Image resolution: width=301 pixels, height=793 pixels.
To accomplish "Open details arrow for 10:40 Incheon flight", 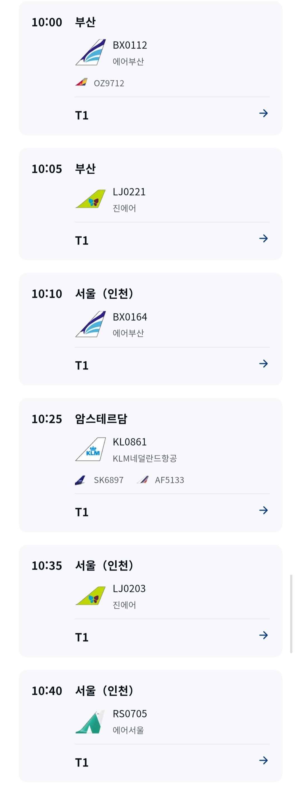I will click(x=263, y=760).
